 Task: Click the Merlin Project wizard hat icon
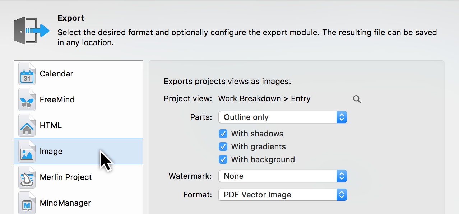27,177
